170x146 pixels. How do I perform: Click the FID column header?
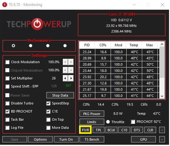point(87,45)
